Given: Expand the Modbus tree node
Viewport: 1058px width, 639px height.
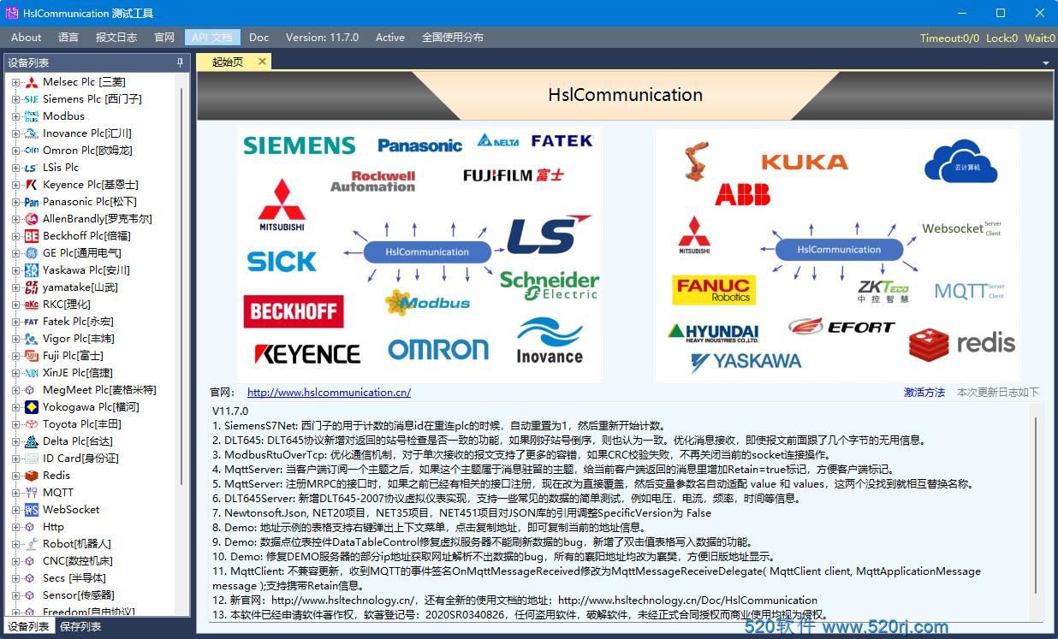Looking at the screenshot, I should click(15, 116).
